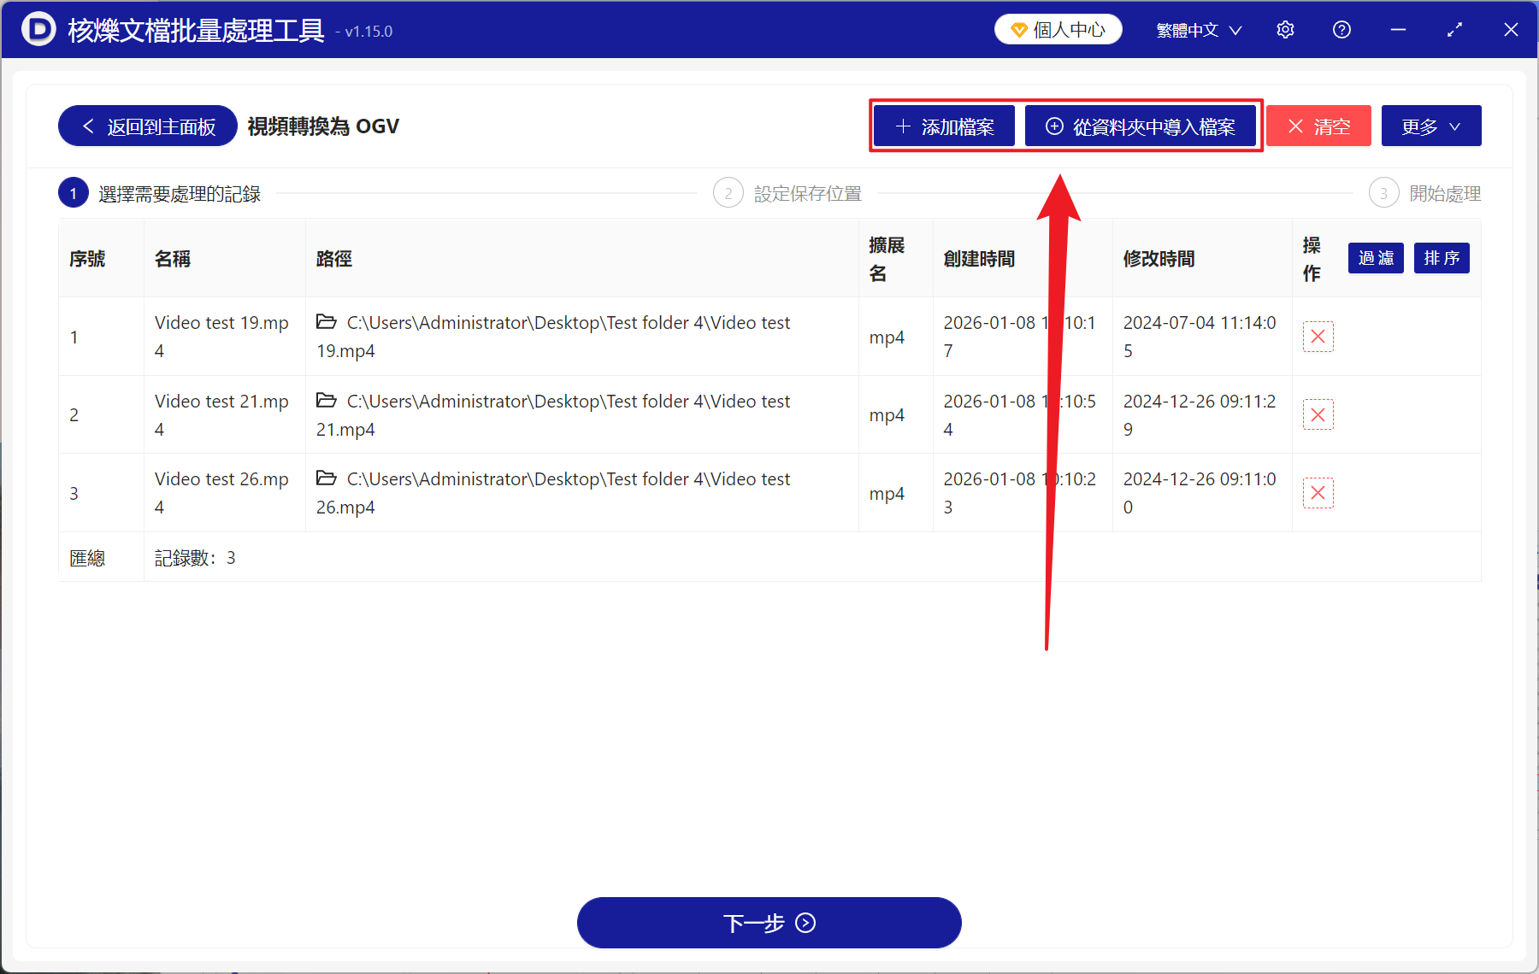Click the circled arrow icon in 下一步 button
This screenshot has height=974, width=1539.
804,924
